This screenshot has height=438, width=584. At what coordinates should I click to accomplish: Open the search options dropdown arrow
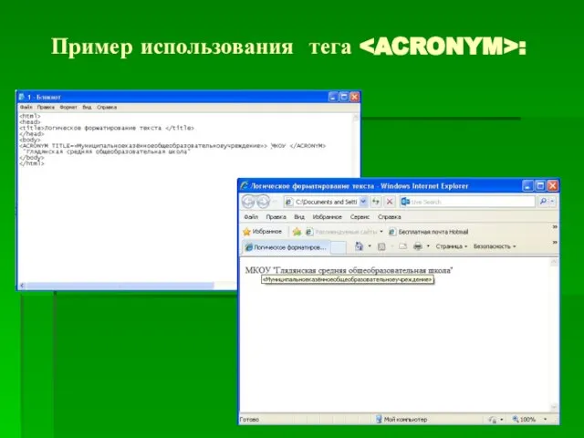(552, 202)
